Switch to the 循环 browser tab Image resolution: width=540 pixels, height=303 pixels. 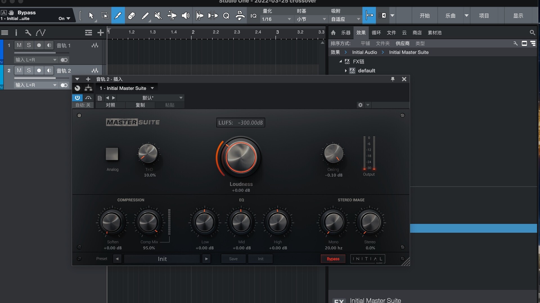point(376,33)
